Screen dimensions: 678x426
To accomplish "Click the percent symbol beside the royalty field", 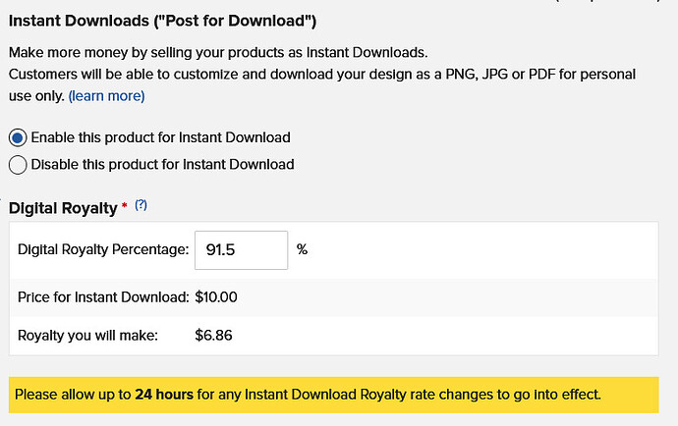I will tap(302, 249).
